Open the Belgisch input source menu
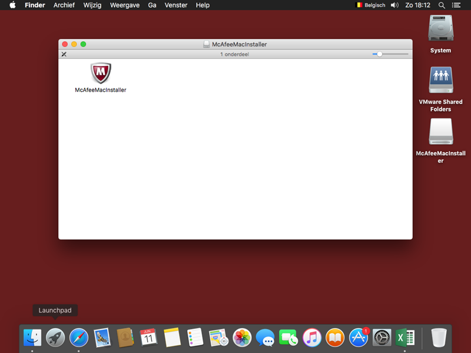 pos(370,5)
